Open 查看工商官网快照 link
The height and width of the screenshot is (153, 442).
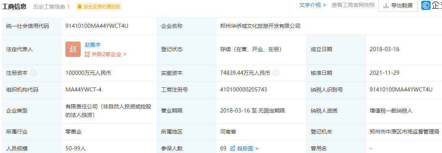[353, 5]
